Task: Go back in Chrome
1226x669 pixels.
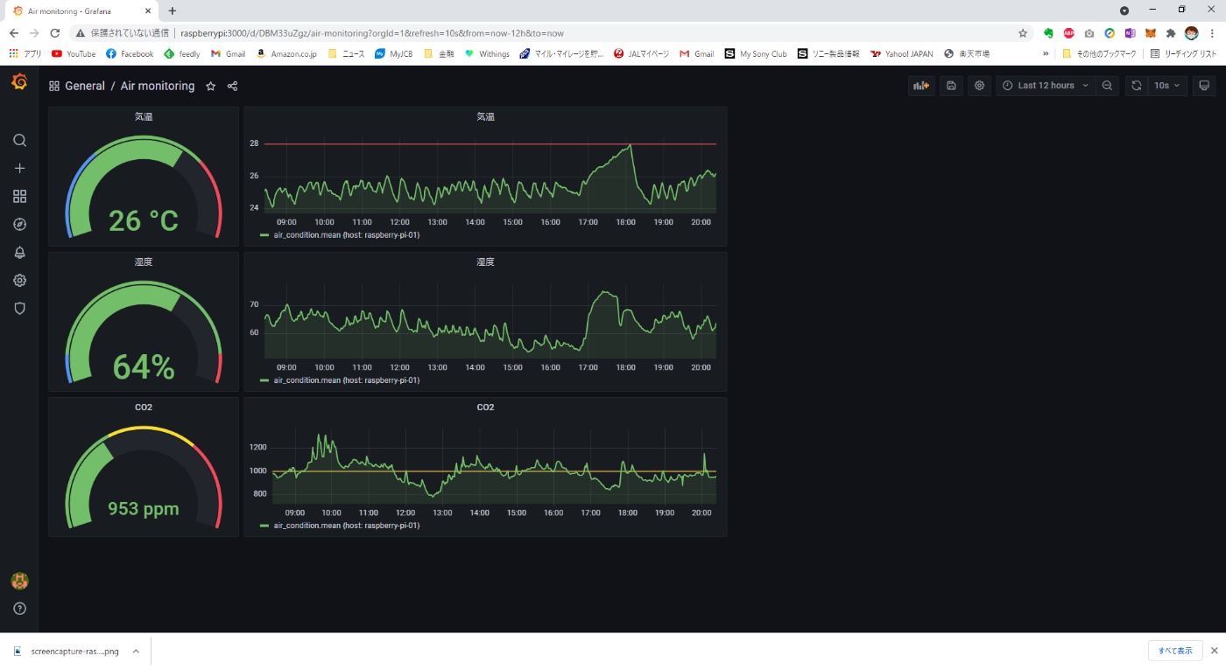Action: point(13,33)
